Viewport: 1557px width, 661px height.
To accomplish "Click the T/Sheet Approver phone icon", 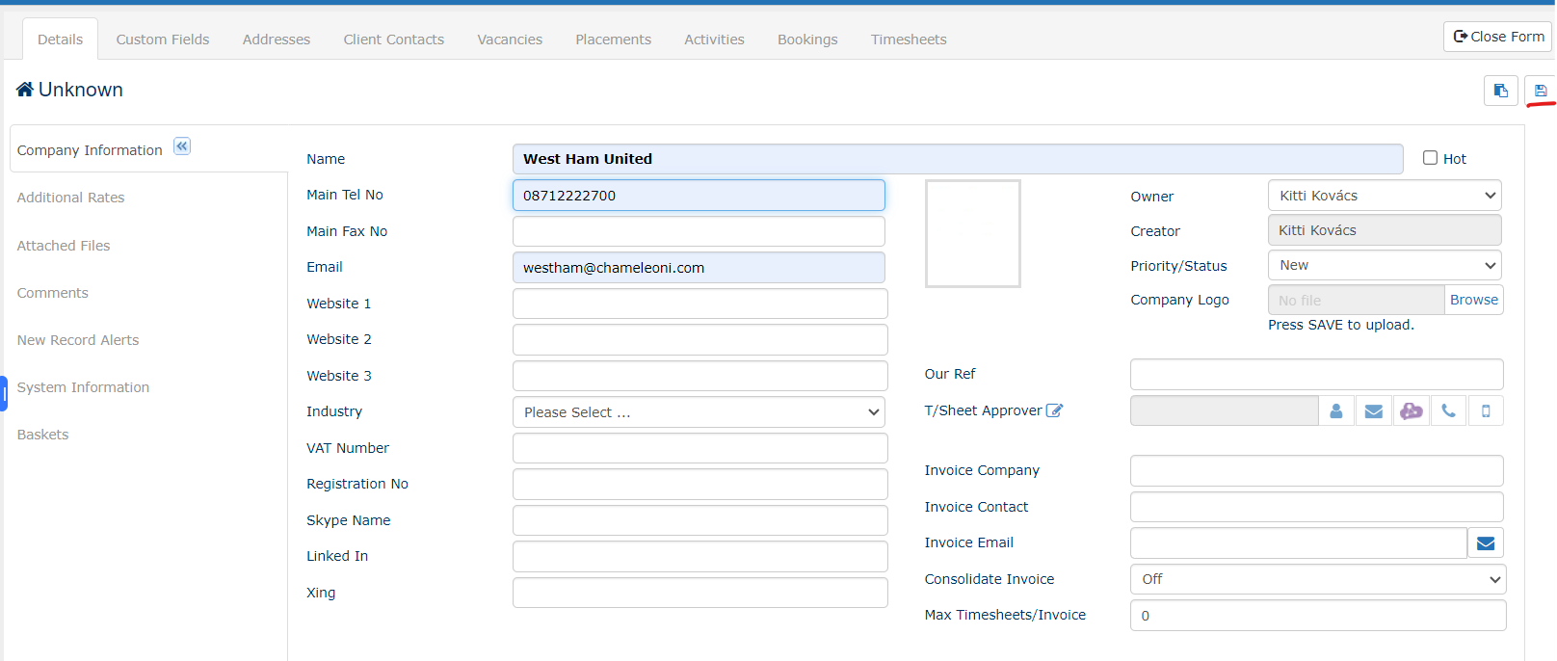I will [1448, 411].
